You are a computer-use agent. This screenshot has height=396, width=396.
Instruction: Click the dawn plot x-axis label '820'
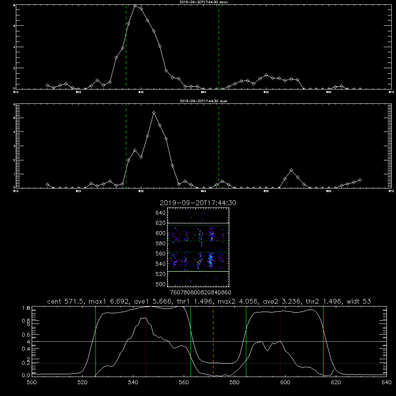(78, 92)
